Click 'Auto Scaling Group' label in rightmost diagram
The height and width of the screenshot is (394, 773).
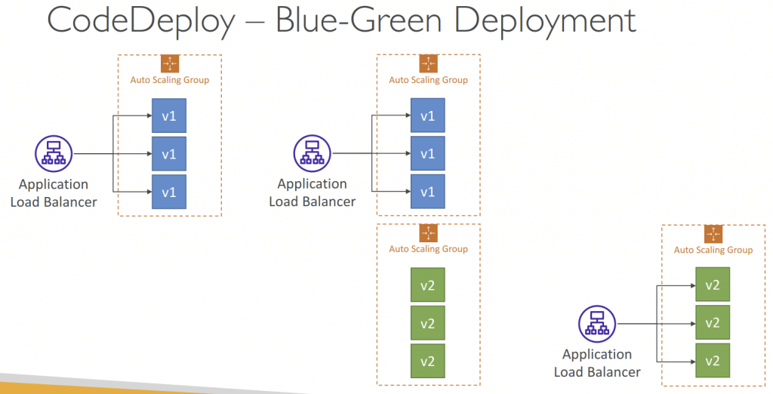click(713, 250)
